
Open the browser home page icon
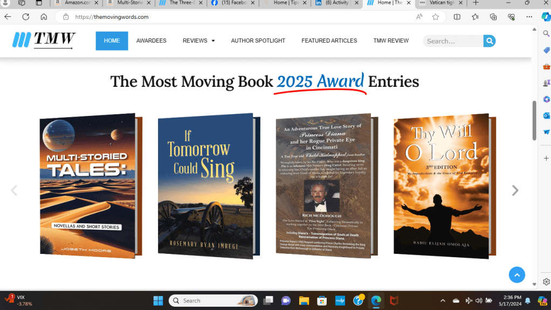pyautogui.click(x=44, y=17)
